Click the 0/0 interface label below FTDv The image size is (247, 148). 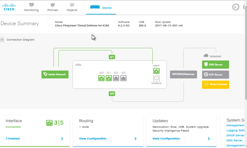point(112,94)
